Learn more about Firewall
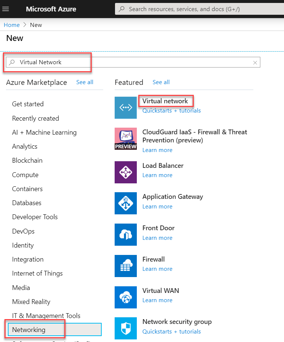Image resolution: width=284 pixels, height=342 pixels. pyautogui.click(x=157, y=269)
